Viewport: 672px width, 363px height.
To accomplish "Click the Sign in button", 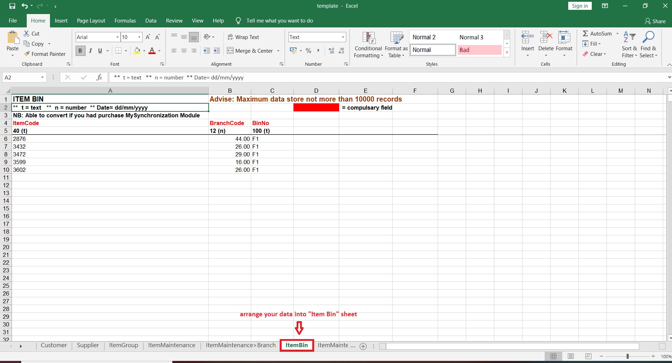I will pyautogui.click(x=579, y=6).
